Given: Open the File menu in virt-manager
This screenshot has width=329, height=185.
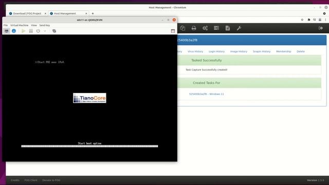Looking at the screenshot, I should coord(6,25).
